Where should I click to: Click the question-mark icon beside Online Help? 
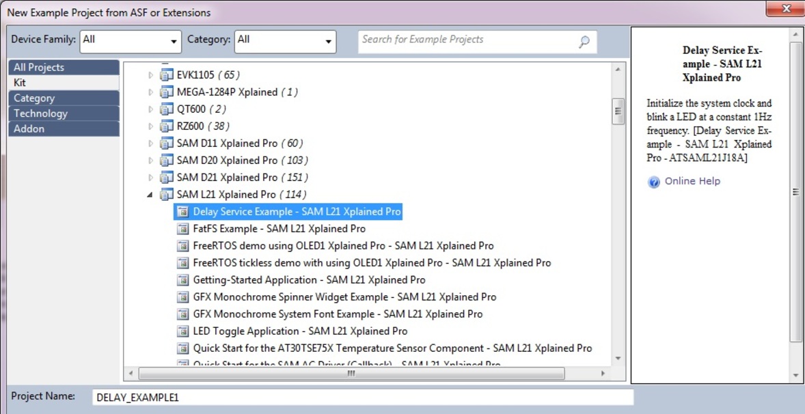[654, 182]
